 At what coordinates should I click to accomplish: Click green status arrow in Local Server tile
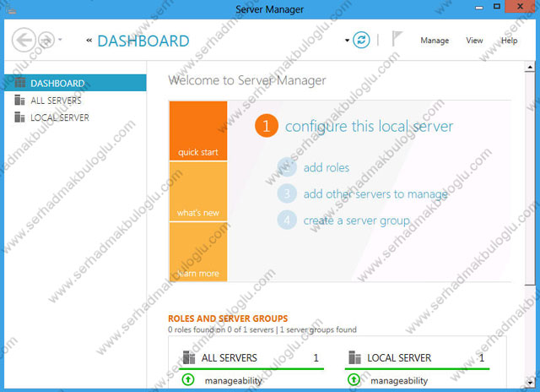[354, 379]
